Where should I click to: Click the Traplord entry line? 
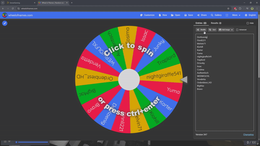201,60
